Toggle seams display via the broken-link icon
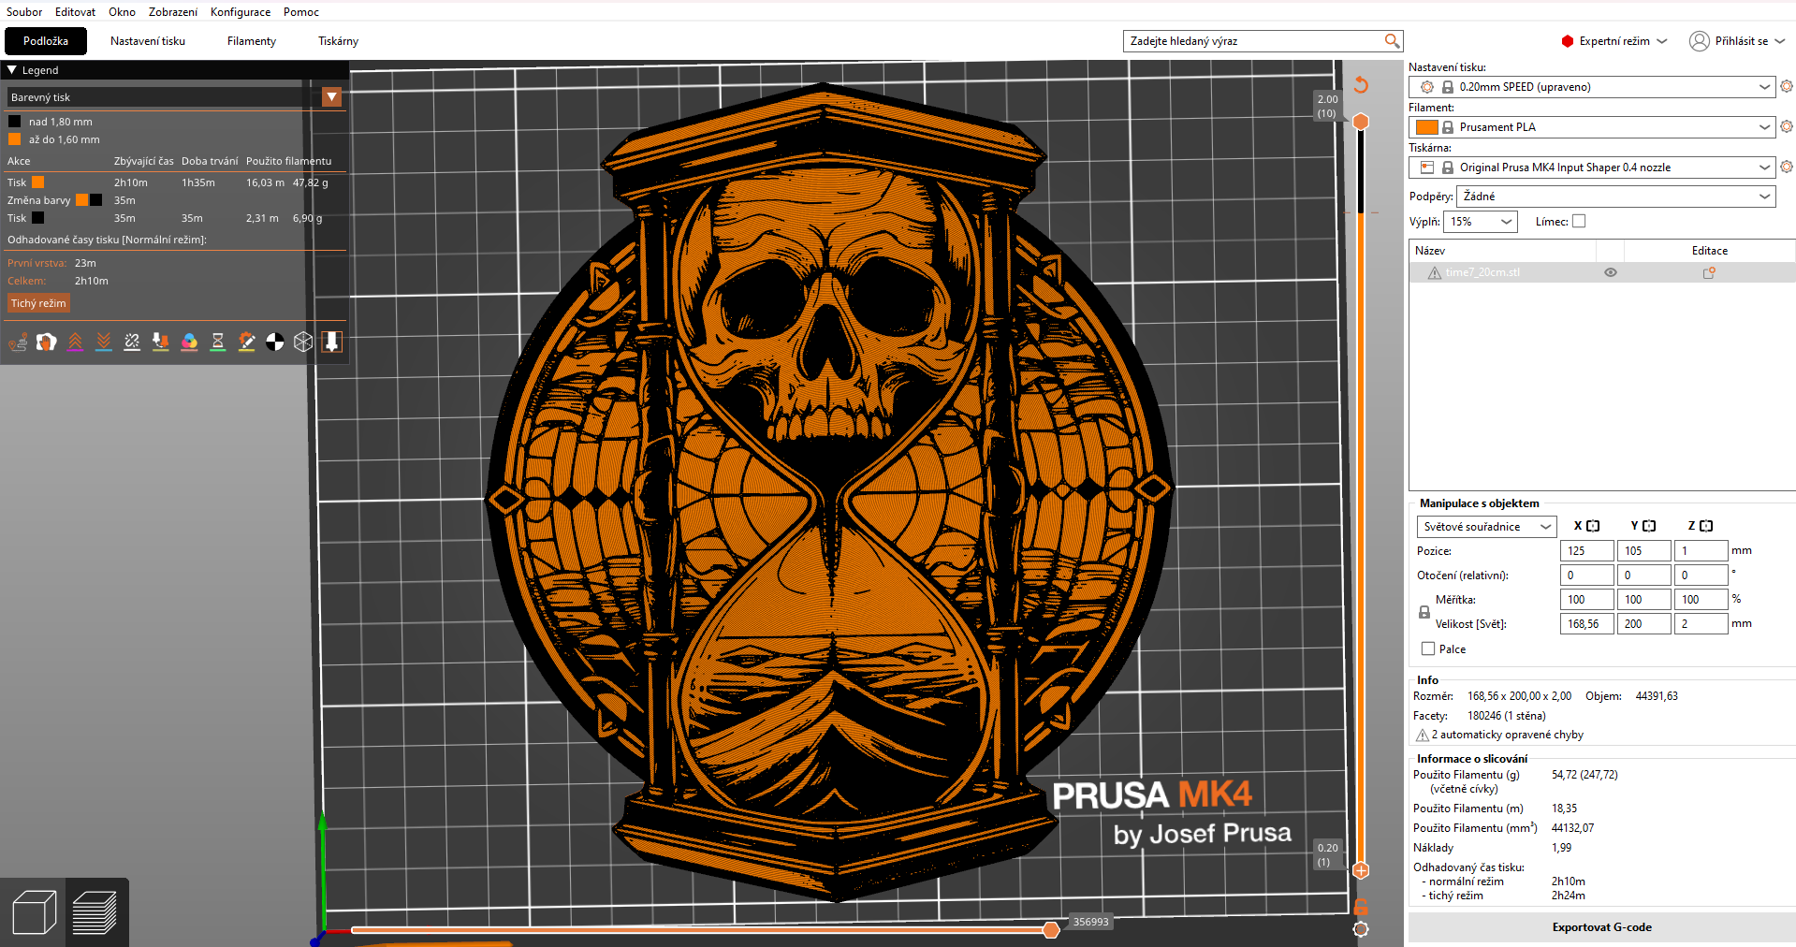Image resolution: width=1796 pixels, height=947 pixels. (x=131, y=342)
